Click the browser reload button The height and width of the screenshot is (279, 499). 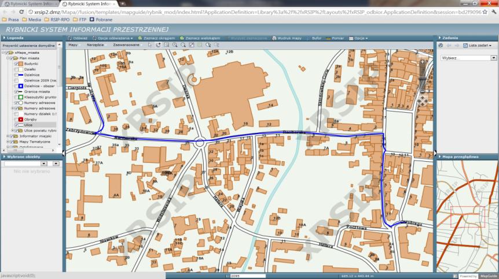(21, 12)
